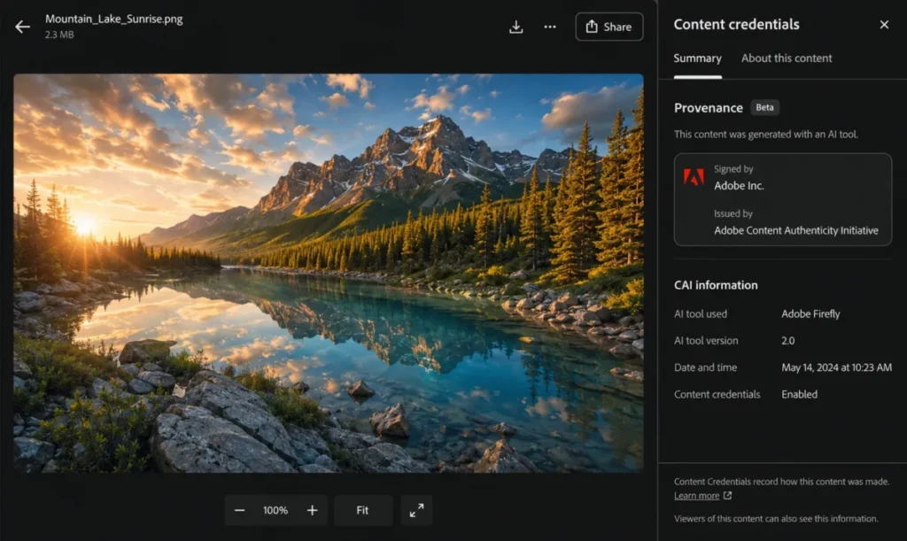Click the Adobe Inc. signer name
Image resolution: width=907 pixels, height=541 pixels.
(739, 186)
